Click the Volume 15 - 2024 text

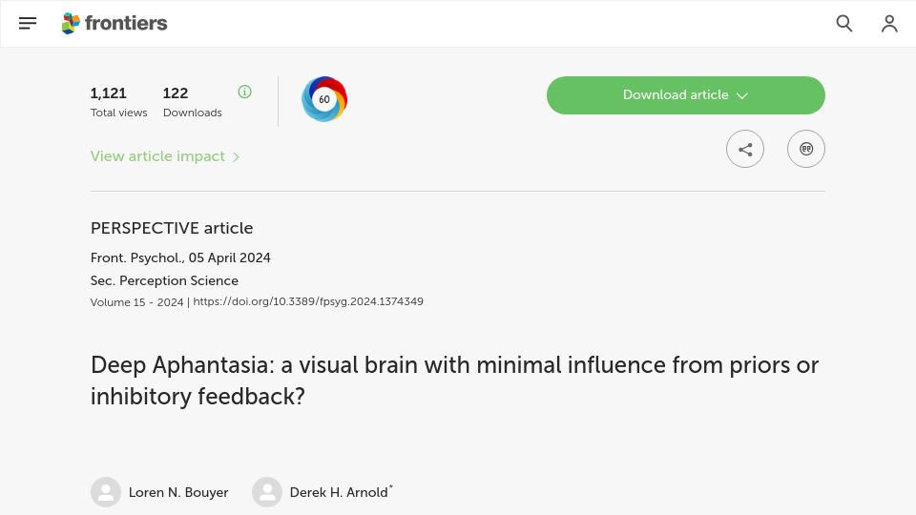[x=136, y=302]
